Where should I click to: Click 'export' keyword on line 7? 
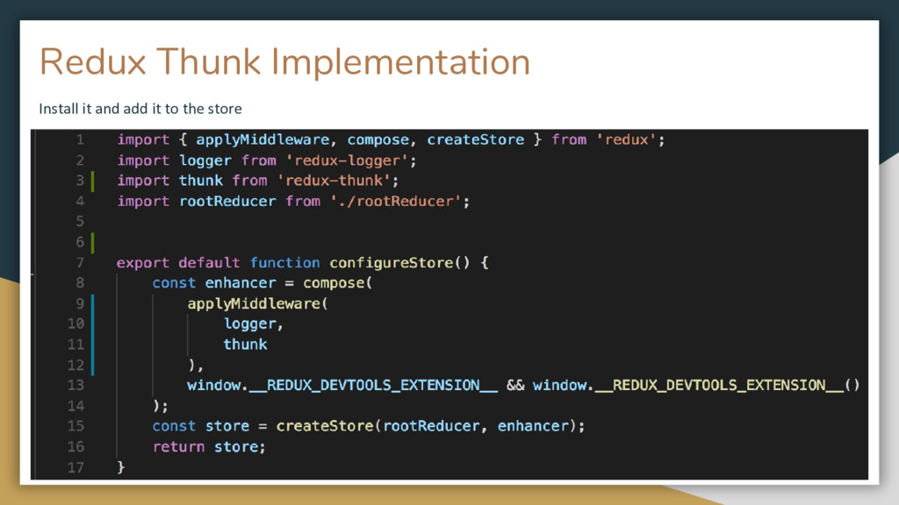pyautogui.click(x=143, y=263)
